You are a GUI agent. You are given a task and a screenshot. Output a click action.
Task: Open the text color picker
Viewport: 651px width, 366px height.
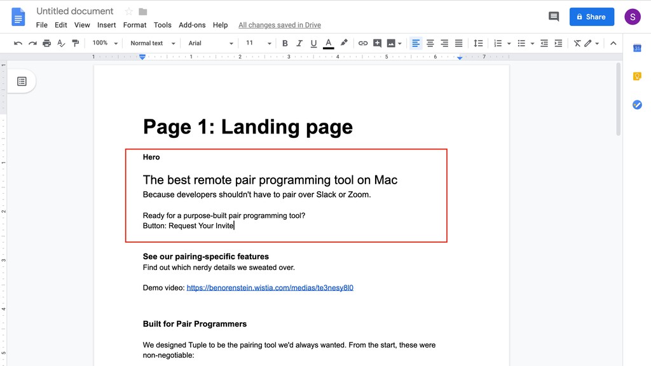pos(329,43)
